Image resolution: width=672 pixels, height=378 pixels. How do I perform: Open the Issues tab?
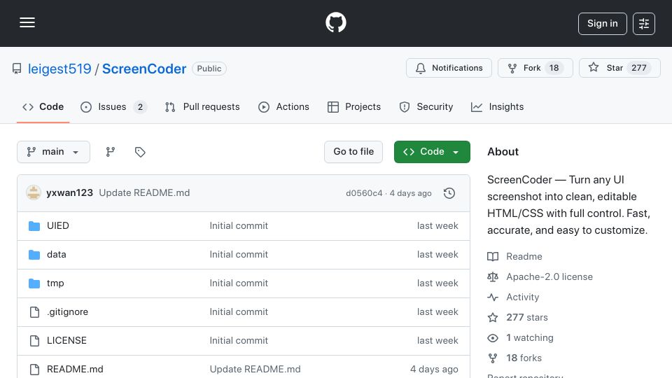click(113, 106)
